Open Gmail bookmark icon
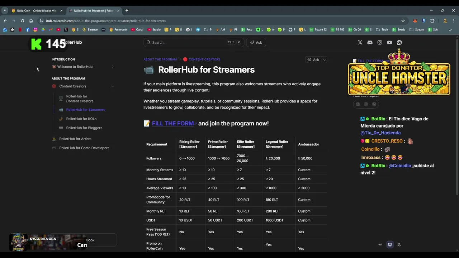 point(51,30)
